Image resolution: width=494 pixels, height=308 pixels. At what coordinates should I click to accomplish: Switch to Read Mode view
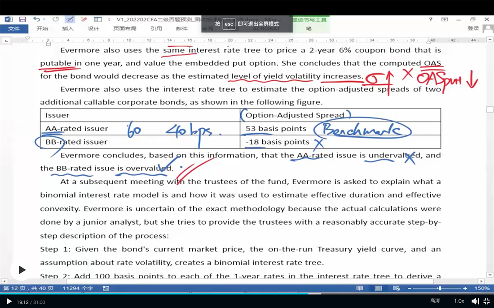point(359,288)
